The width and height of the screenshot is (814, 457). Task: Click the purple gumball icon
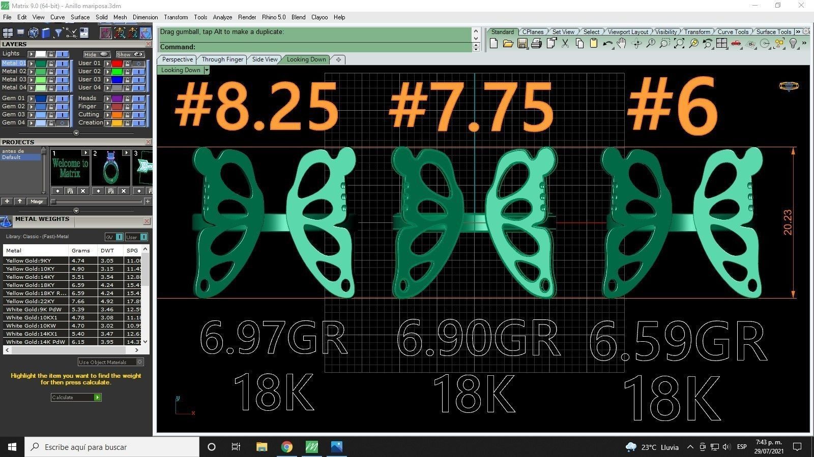click(x=106, y=33)
